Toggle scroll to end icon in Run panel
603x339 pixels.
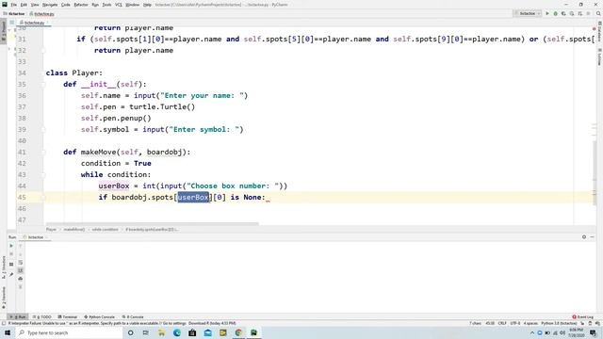click(x=21, y=270)
